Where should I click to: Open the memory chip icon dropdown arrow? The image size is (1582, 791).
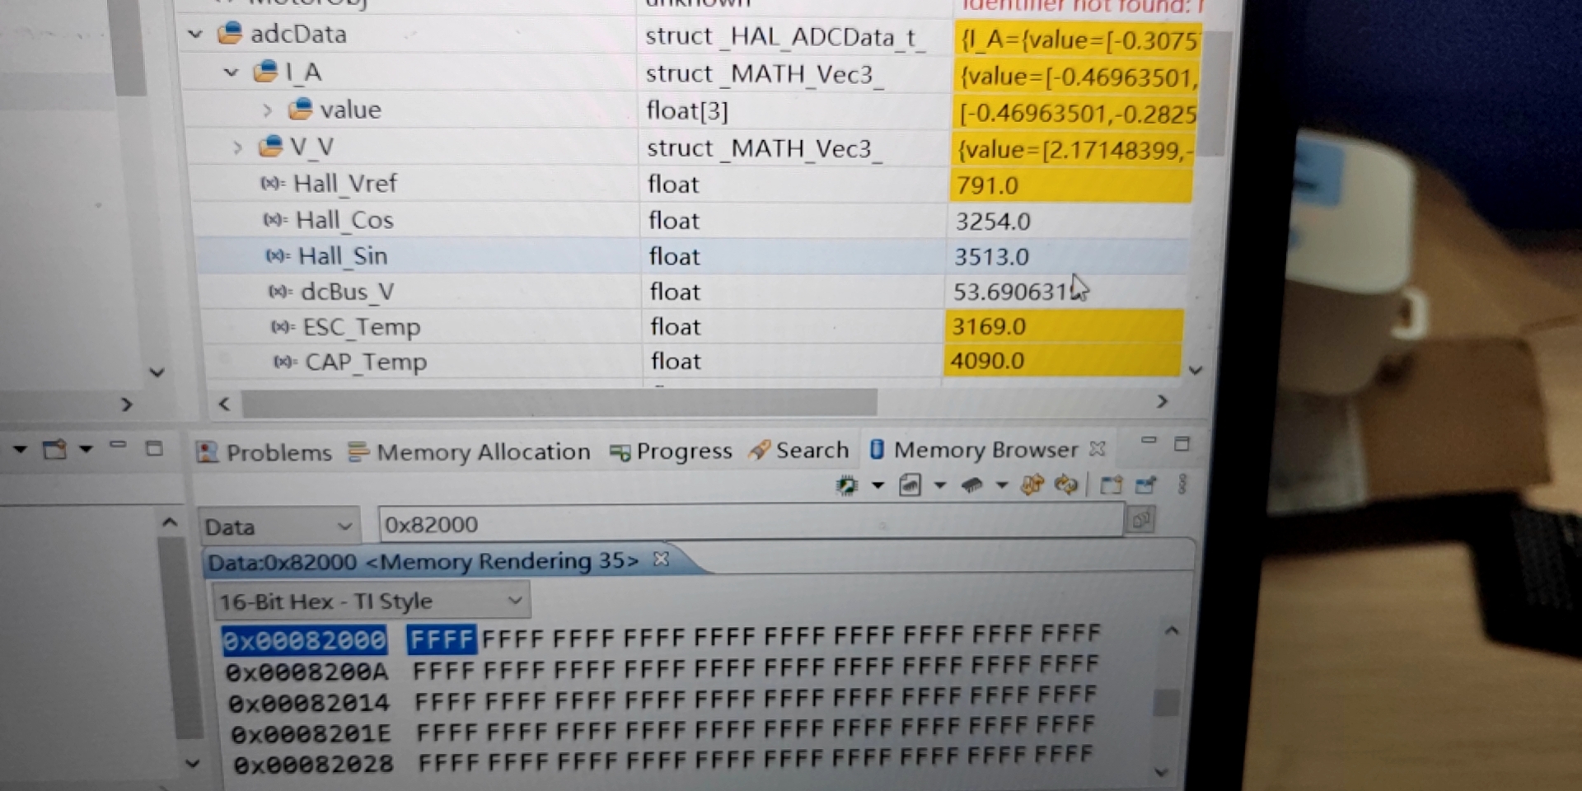click(x=1002, y=484)
